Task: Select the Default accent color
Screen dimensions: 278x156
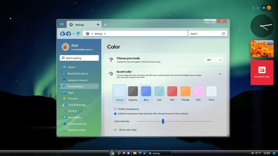Action: (x=120, y=94)
